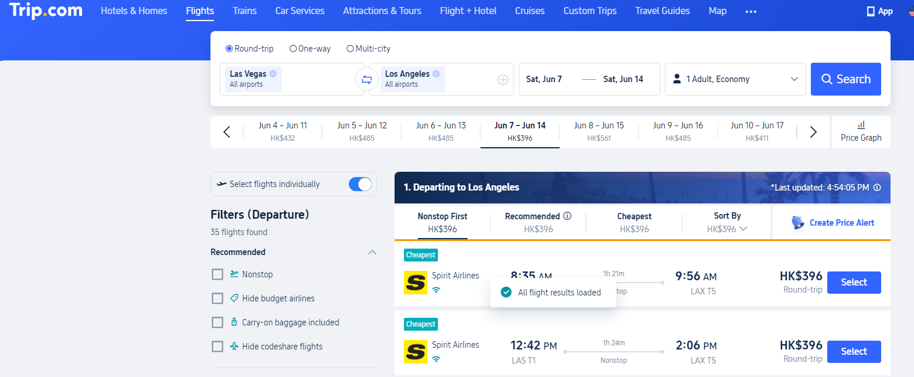Image resolution: width=914 pixels, height=377 pixels.
Task: Click the add destination plus icon
Action: pyautogui.click(x=502, y=80)
